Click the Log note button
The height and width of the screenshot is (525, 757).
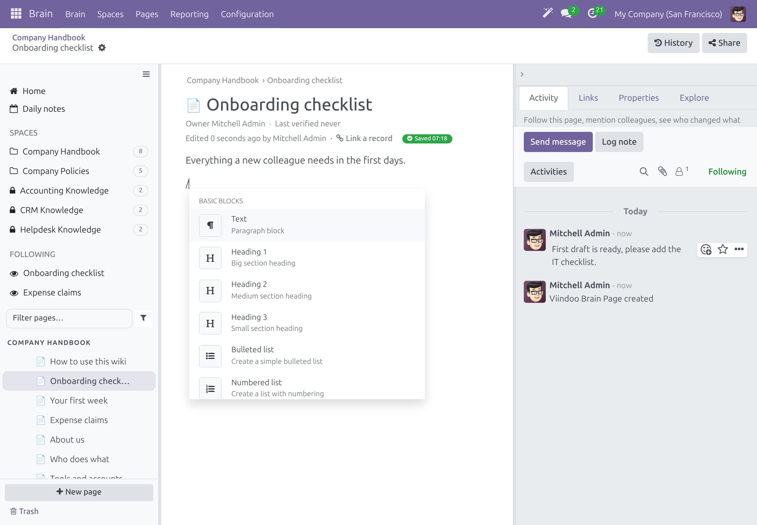[619, 142]
